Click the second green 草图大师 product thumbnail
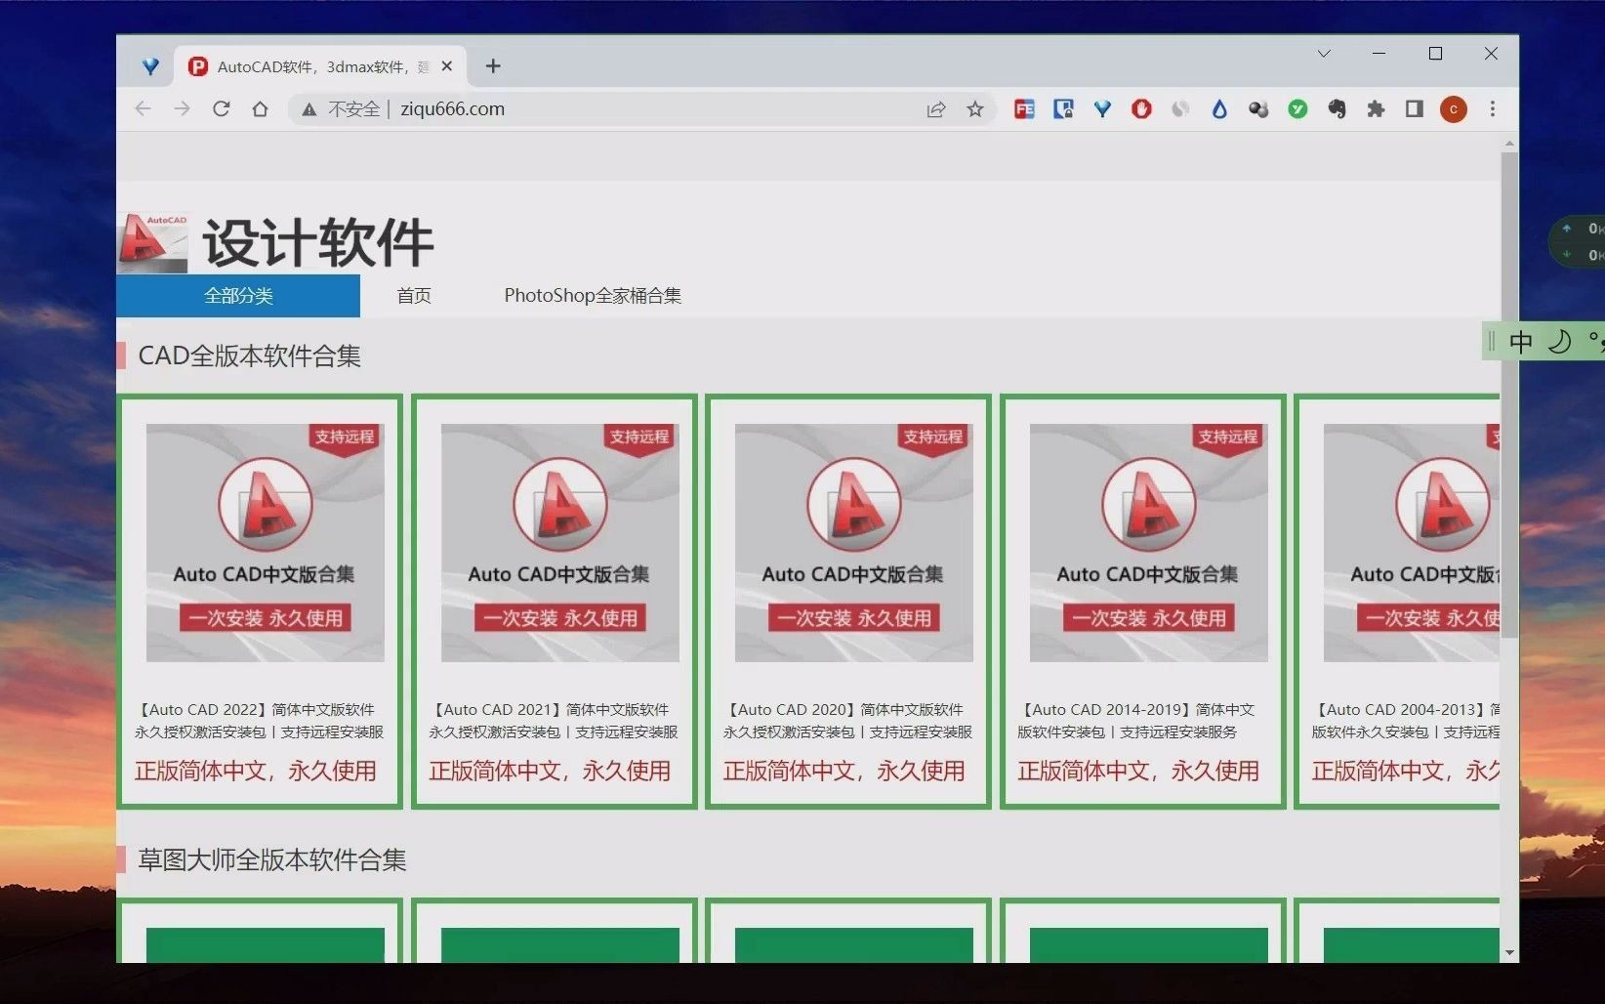 560,945
